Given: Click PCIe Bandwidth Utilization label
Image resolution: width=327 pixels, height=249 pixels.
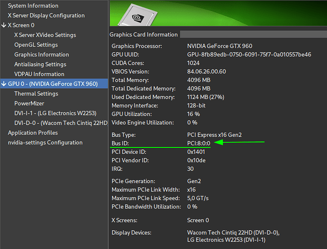Looking at the screenshot, I should pos(146,207).
